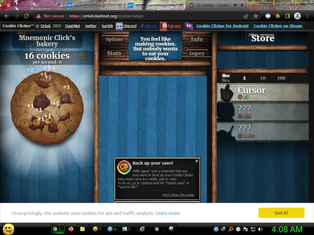Viewport: 314px width, 235px height.
Task: Launch Firefox from the taskbar
Action: pyautogui.click(x=71, y=229)
